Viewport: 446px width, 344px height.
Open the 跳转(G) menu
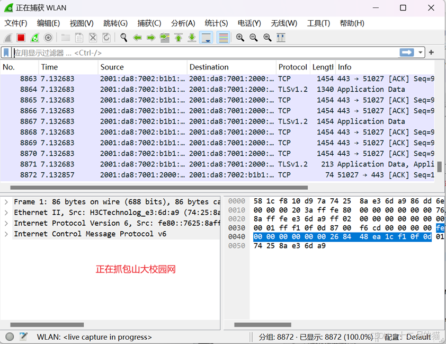[115, 23]
